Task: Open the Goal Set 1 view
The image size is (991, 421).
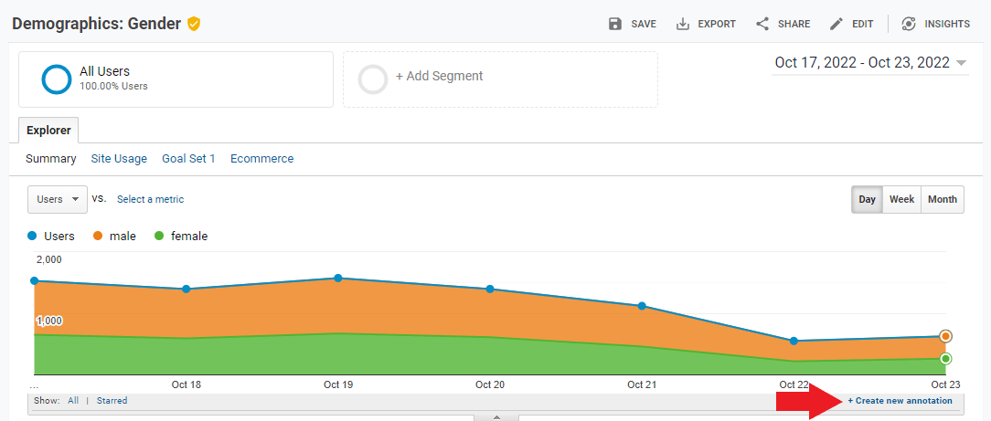Action: [x=188, y=159]
